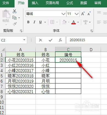The width and height of the screenshot is (107, 115).
Task: Apply fill color bucket icon
Action: click(64, 22)
